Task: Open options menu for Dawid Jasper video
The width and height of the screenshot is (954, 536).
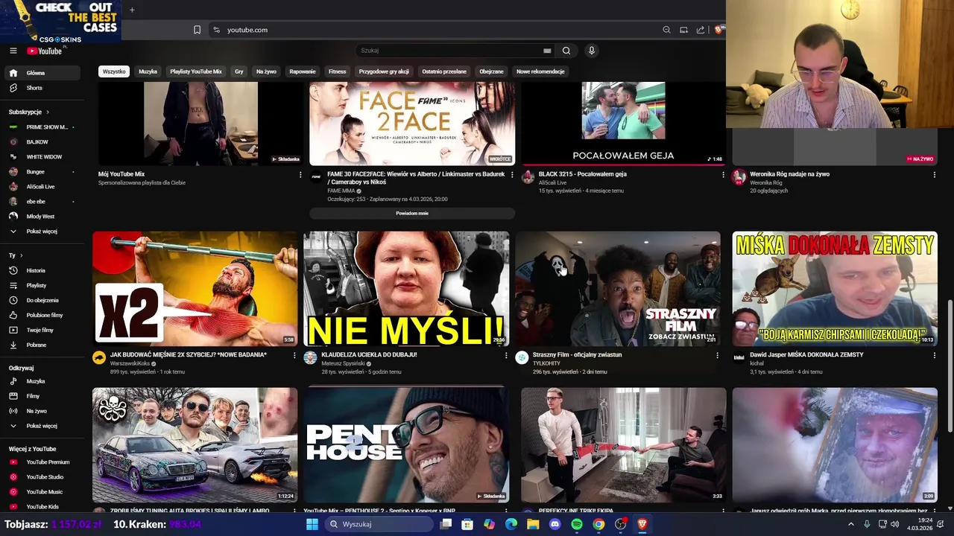Action: 935,356
